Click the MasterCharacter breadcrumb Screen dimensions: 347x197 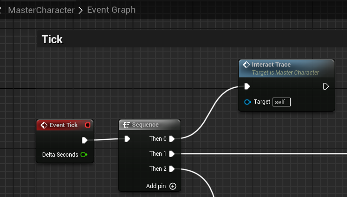click(41, 10)
